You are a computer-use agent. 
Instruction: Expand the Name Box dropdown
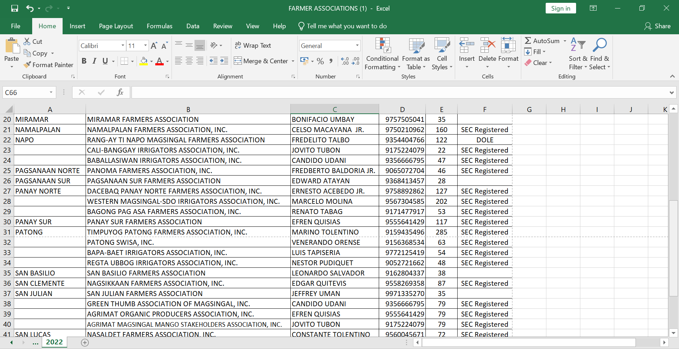coord(51,92)
